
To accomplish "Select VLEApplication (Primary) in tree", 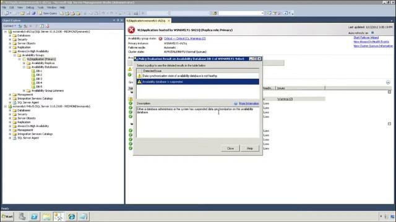I will pos(41,59).
